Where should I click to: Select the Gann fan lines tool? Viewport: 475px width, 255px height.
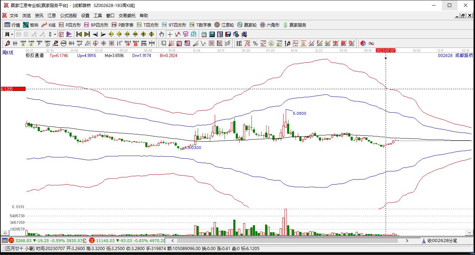171,43
